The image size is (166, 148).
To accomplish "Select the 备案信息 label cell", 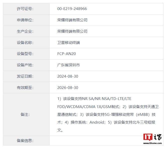I will pos(25,141).
